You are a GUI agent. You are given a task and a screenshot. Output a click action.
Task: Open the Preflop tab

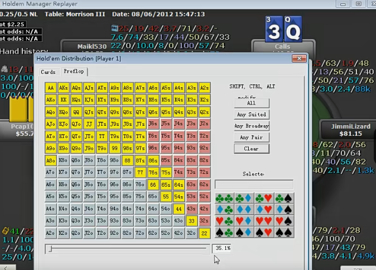[74, 72]
